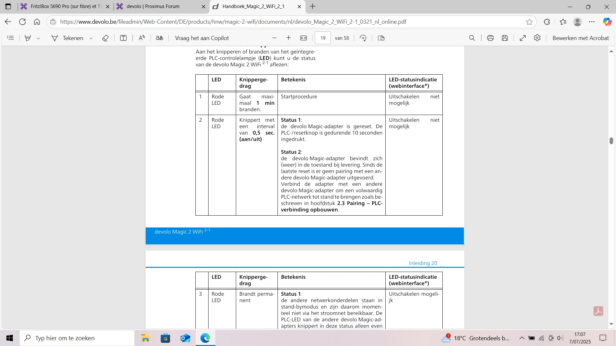This screenshot has width=616, height=346.
Task: Click the page number field showing 19
Action: (x=323, y=38)
